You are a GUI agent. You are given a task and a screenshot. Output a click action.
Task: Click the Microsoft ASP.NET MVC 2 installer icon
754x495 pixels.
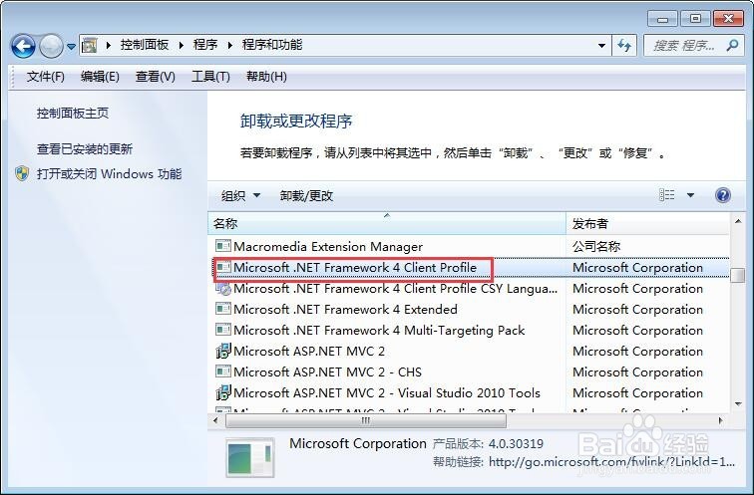(223, 351)
